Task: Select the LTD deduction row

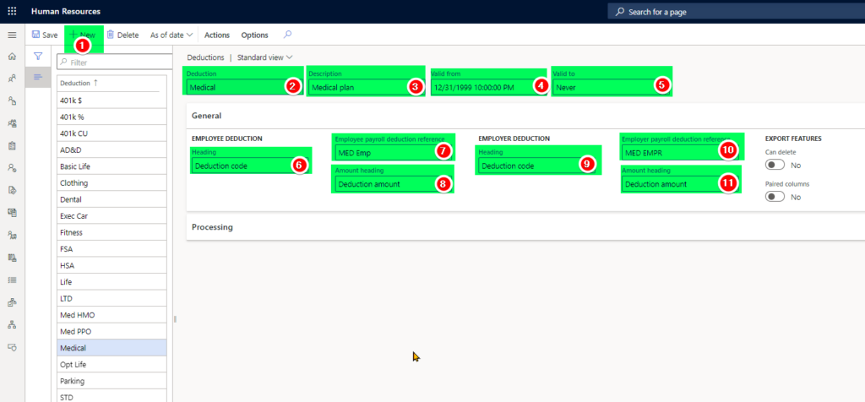Action: [x=112, y=298]
